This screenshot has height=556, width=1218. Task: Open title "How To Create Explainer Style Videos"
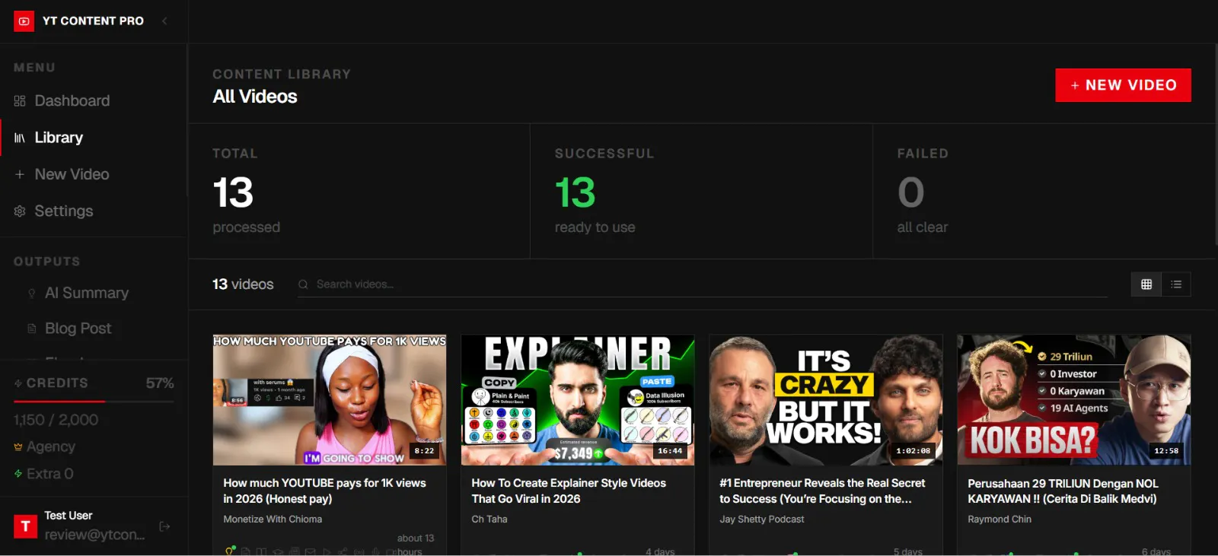point(569,491)
